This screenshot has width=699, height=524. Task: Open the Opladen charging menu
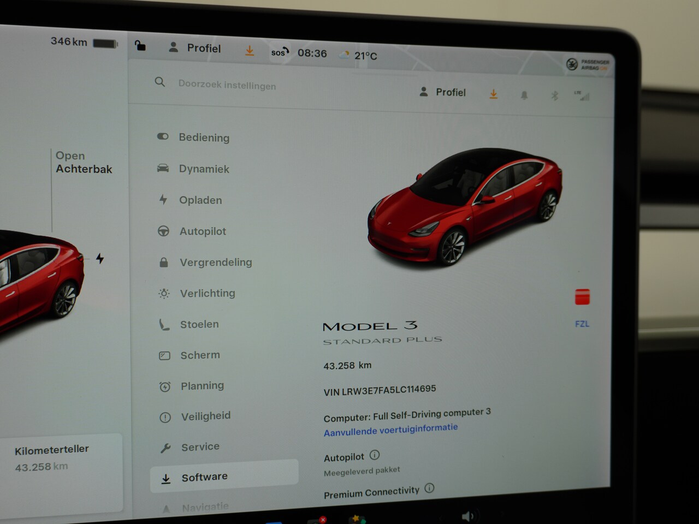[x=200, y=200]
